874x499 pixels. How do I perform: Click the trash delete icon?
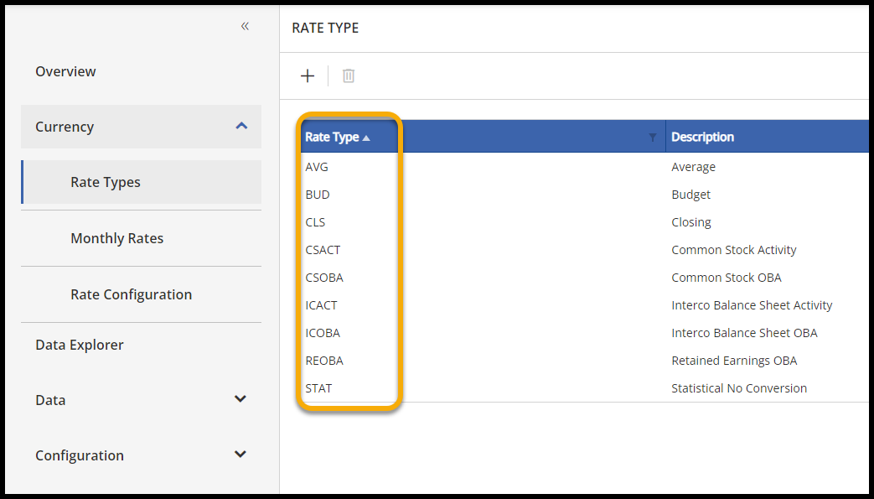click(x=349, y=76)
